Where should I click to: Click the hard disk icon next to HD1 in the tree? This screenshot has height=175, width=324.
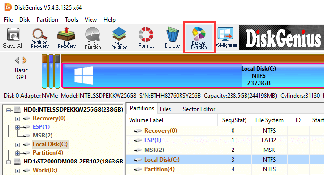17,162
